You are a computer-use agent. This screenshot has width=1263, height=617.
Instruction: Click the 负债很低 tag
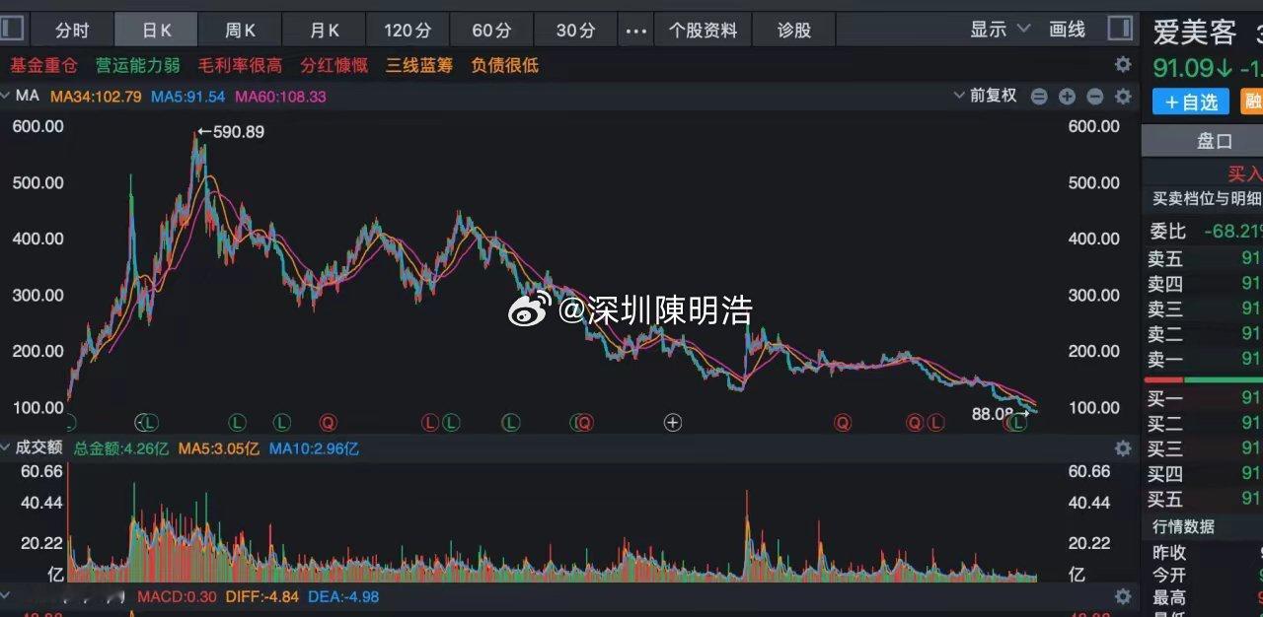point(504,66)
